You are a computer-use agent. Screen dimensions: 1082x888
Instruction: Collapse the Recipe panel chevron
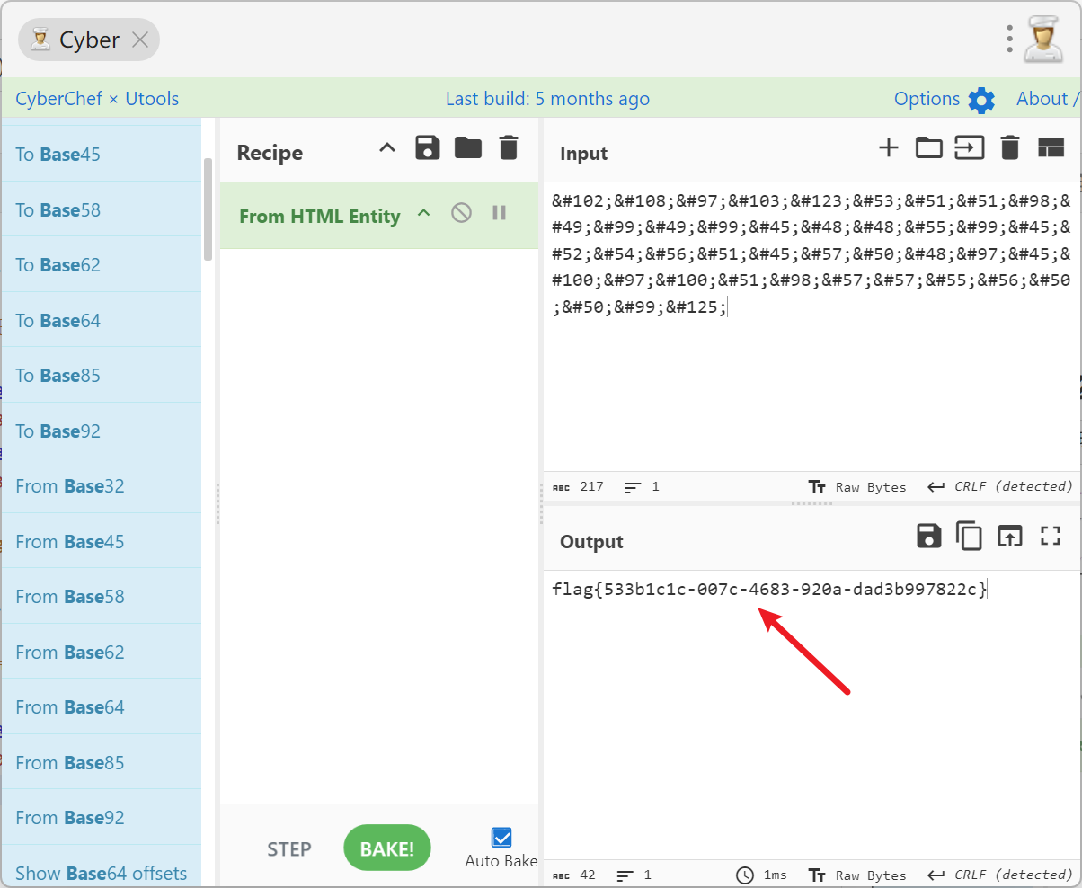click(386, 148)
